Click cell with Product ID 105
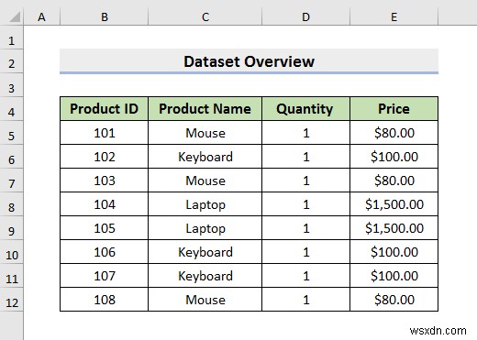 (104, 228)
